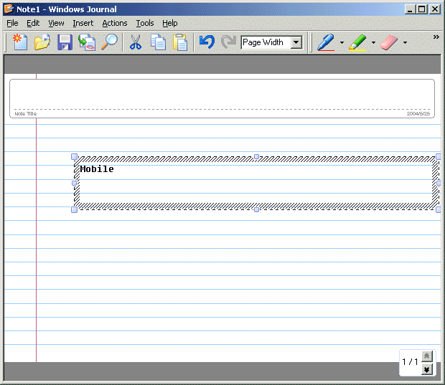Click the left-middle handle of text box

coord(75,183)
